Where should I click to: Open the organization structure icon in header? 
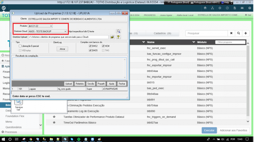click(212, 8)
